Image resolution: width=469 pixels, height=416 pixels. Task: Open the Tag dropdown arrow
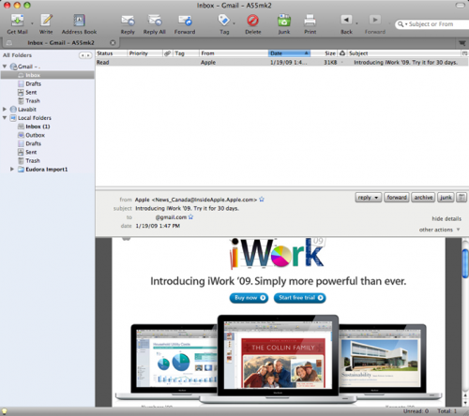[234, 23]
